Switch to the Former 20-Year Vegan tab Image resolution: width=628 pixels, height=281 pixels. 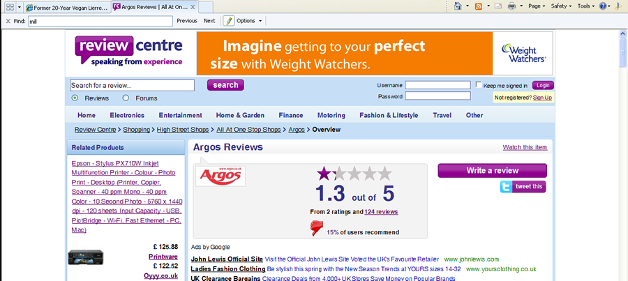(x=66, y=7)
